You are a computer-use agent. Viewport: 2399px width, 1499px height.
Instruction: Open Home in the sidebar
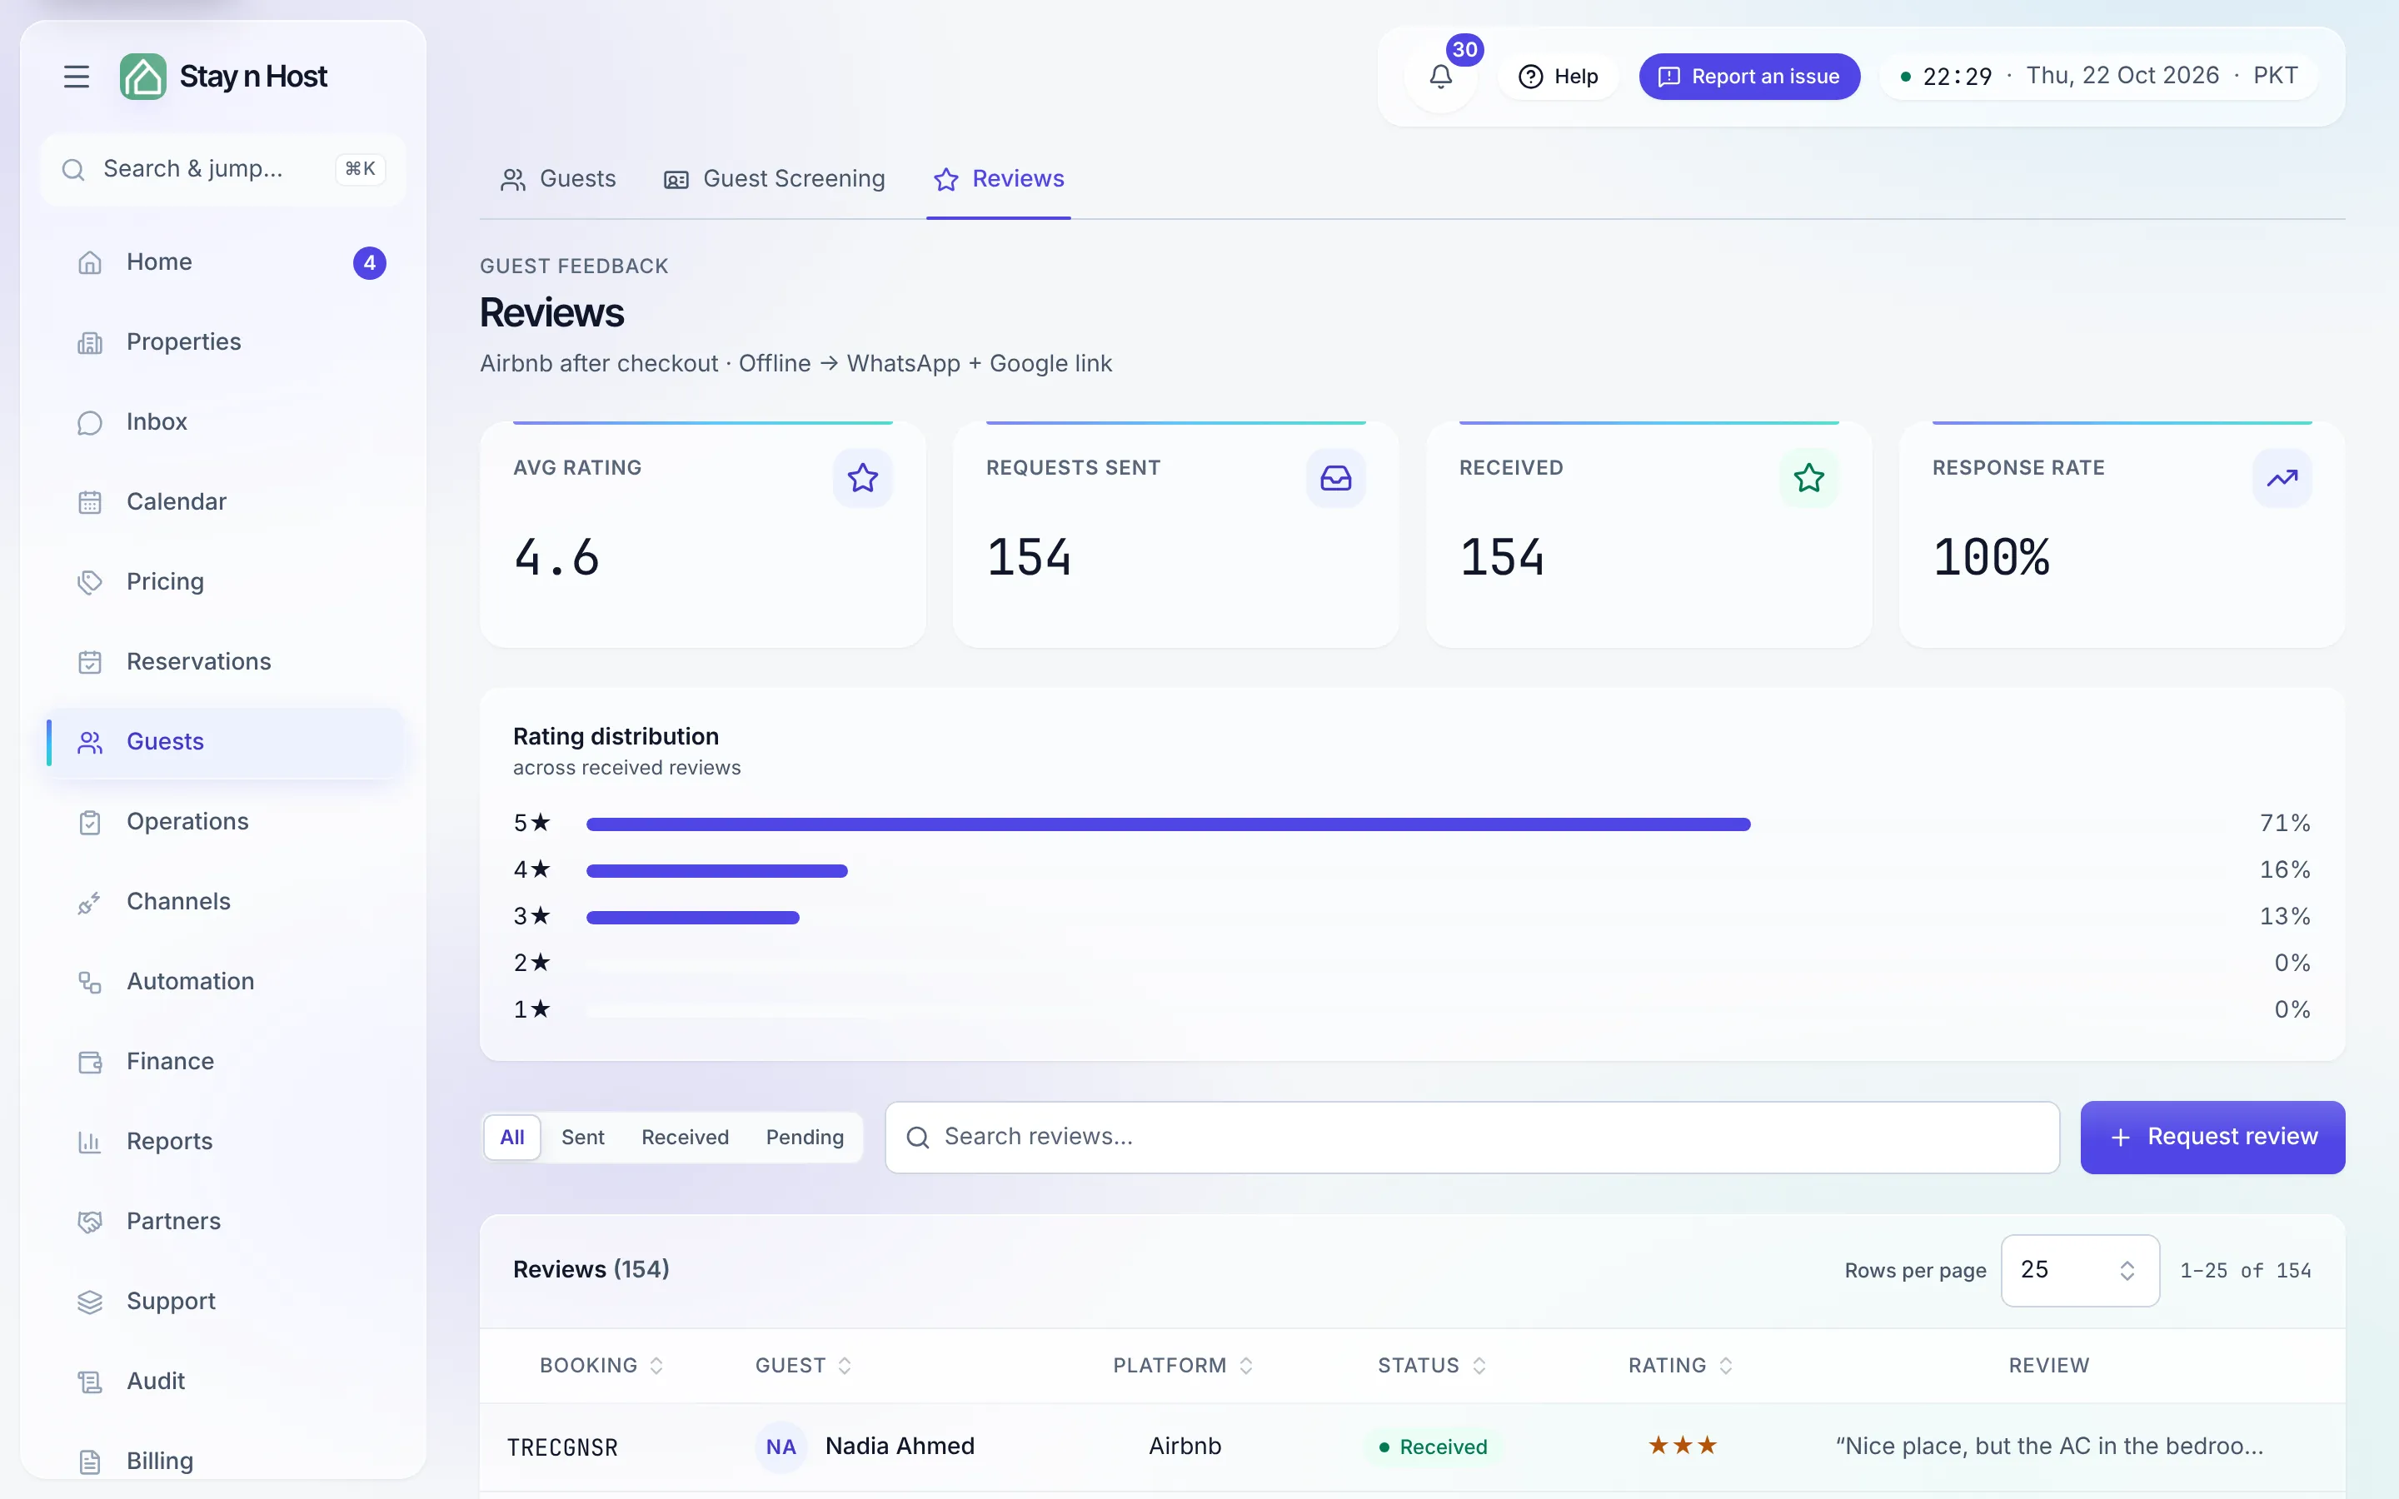[225, 262]
